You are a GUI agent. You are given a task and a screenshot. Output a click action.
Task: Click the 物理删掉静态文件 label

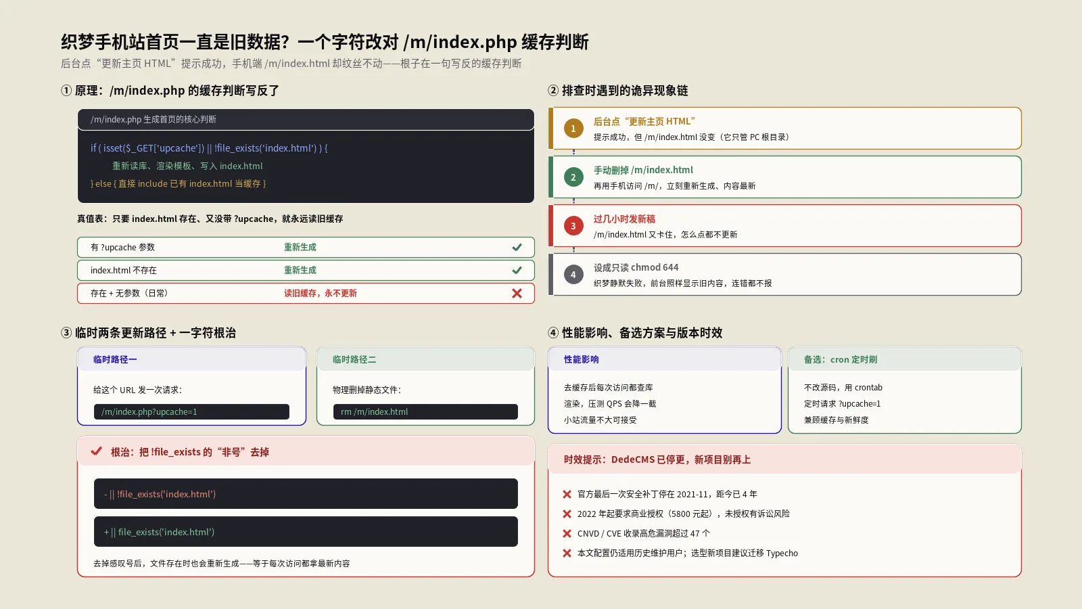pyautogui.click(x=367, y=390)
